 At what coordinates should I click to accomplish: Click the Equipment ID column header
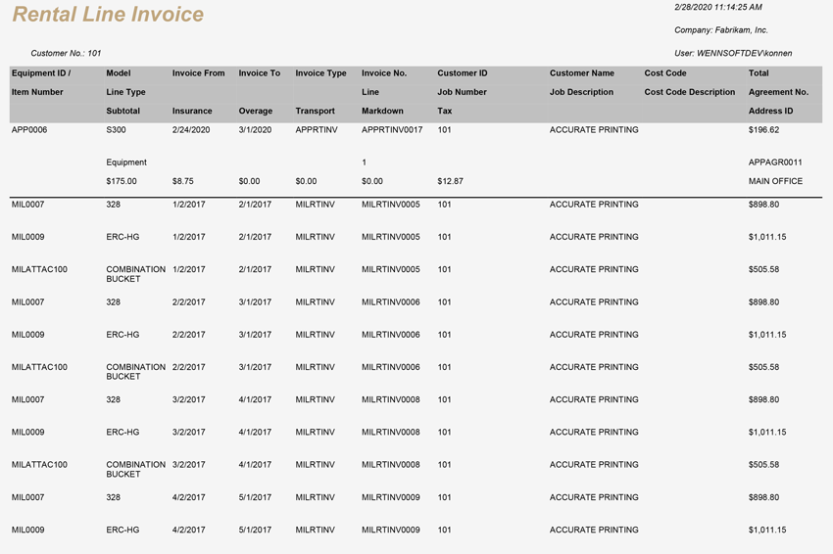[41, 73]
